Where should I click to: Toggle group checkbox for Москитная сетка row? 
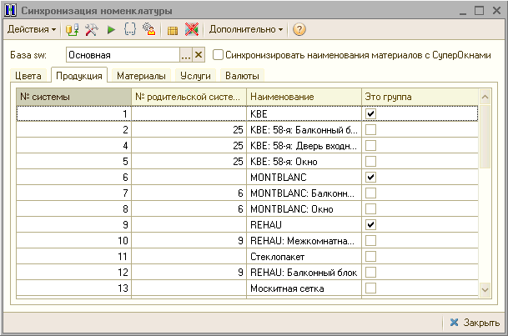point(370,288)
